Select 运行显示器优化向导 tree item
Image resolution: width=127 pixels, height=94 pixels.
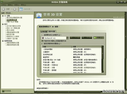tap(13, 26)
